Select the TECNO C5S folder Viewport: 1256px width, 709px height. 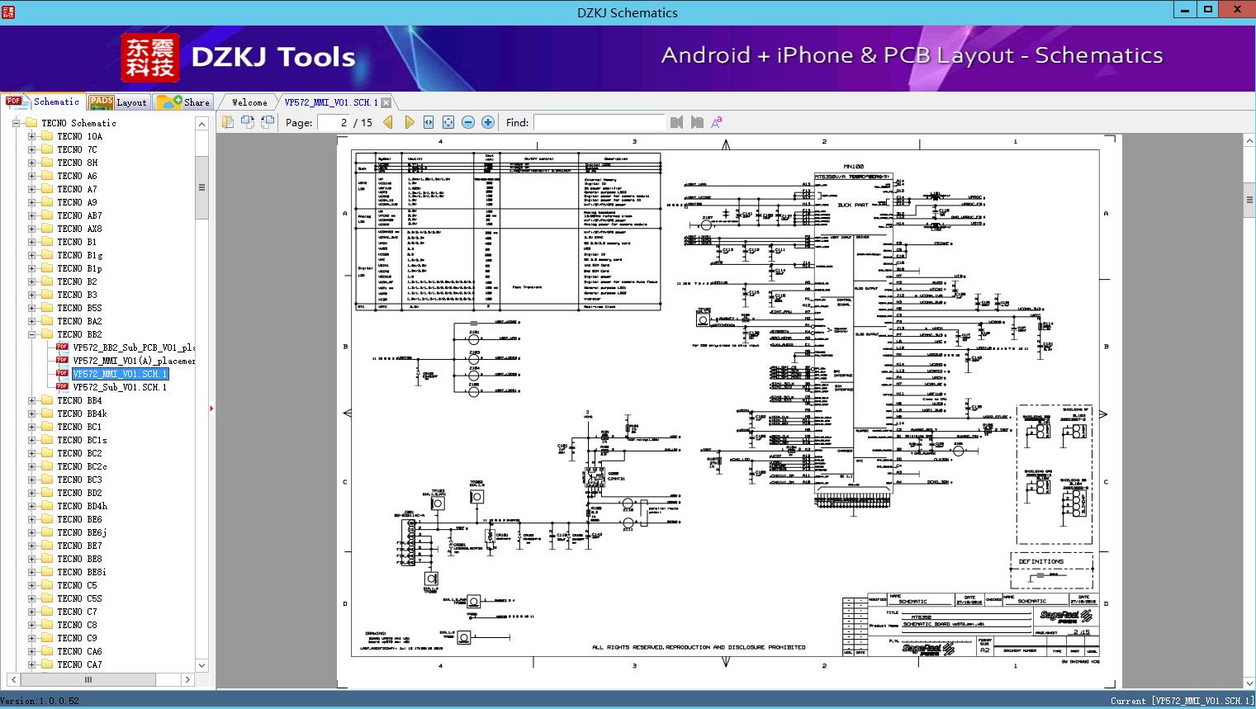[79, 598]
